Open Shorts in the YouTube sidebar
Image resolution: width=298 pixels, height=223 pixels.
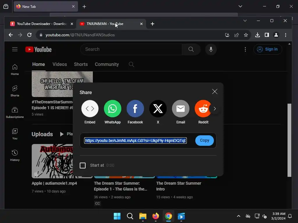pyautogui.click(x=15, y=91)
